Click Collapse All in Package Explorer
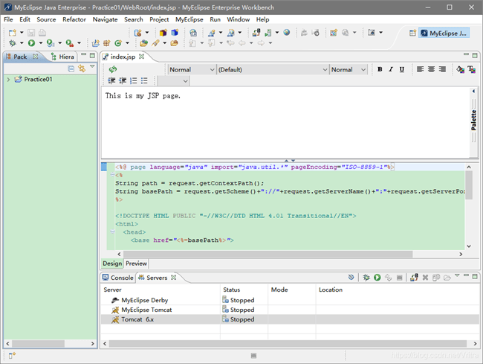483x364 pixels. pos(71,68)
